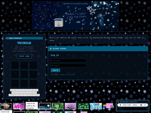The image size is (151, 113).
Task: Open the Track 1 dropdown
Action: pyautogui.click(x=133, y=109)
